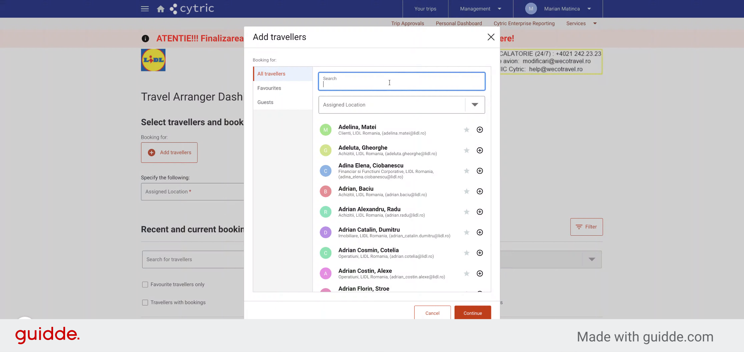
Task: Enable Travellers with bookings checkbox
Action: click(145, 303)
